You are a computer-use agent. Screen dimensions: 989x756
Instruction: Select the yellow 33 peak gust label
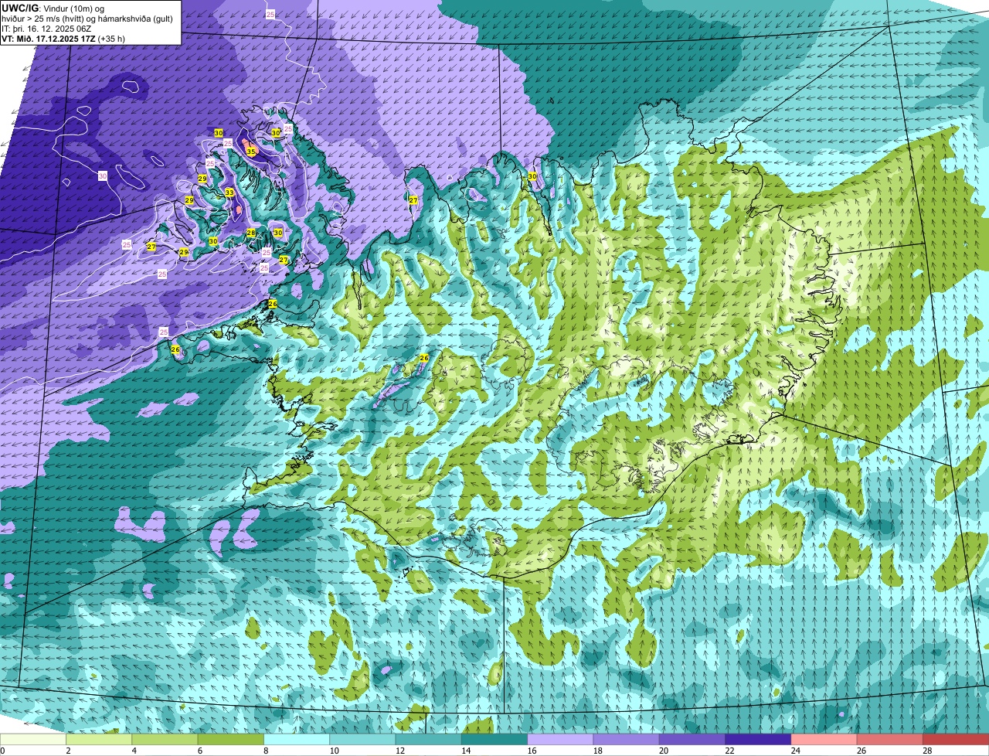coord(229,192)
